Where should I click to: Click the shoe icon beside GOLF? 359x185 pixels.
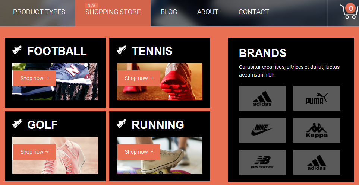pos(17,124)
